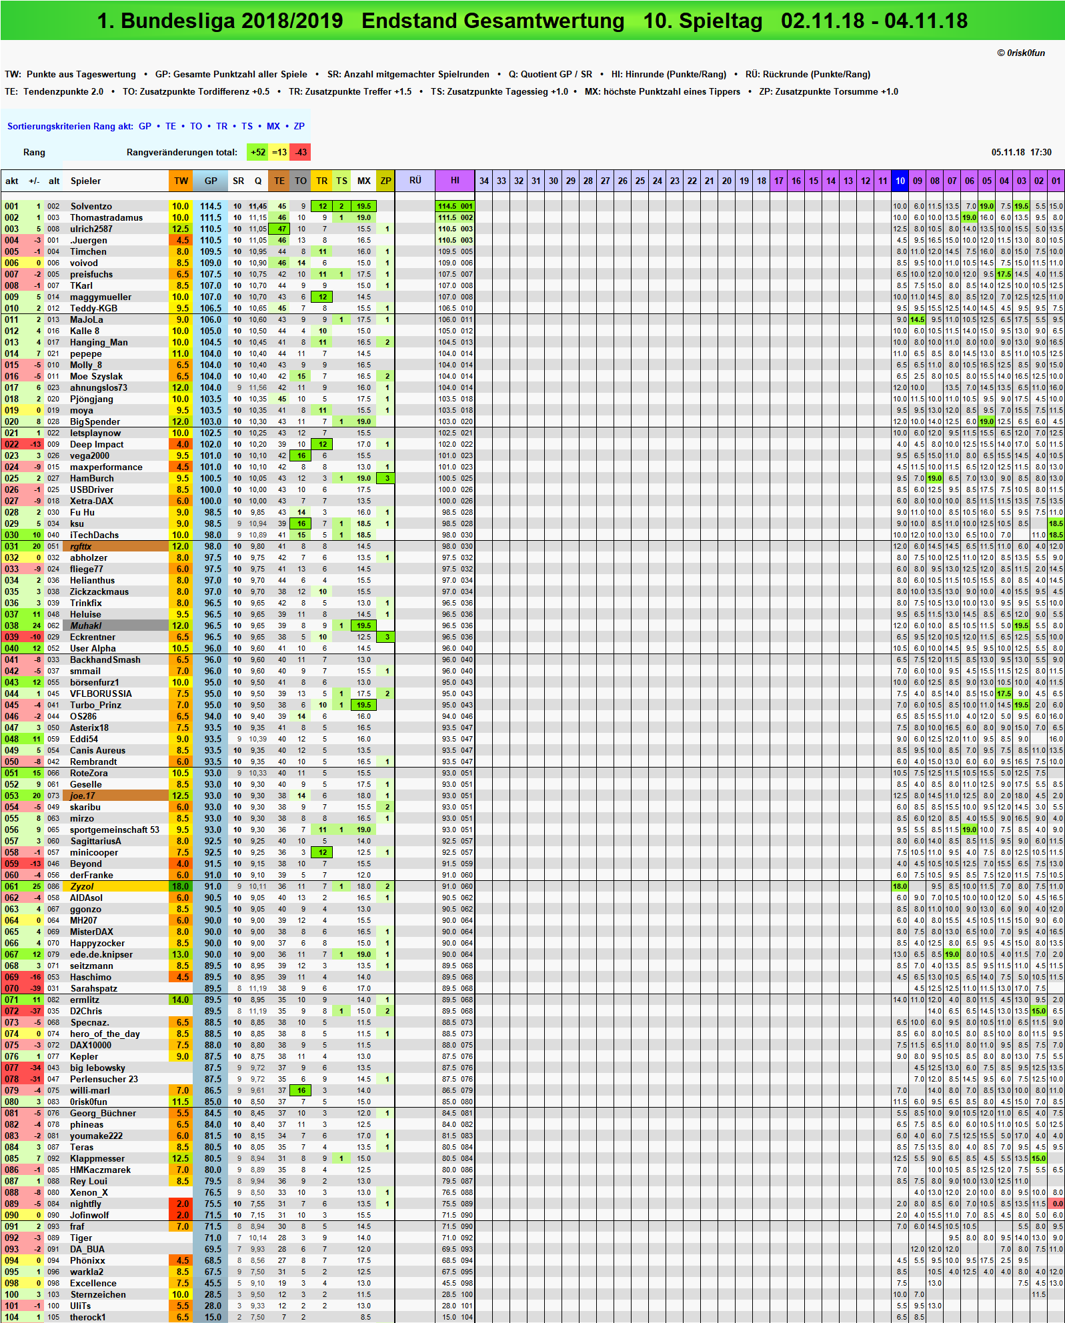The height and width of the screenshot is (1323, 1065).
Task: Click the green +52 rank change box
Action: coord(257,152)
